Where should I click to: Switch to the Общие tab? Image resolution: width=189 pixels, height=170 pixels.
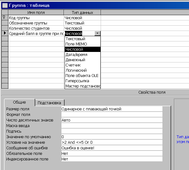[x=19, y=102]
